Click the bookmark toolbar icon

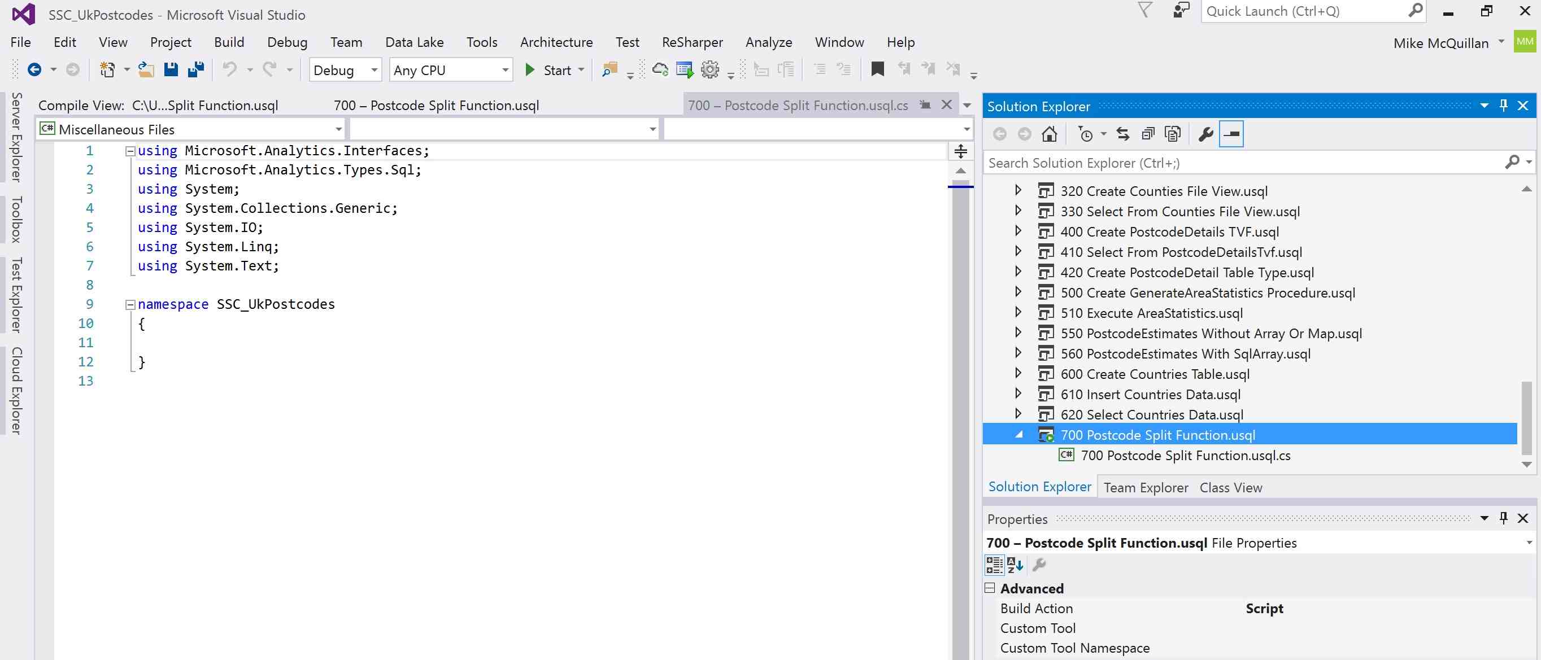click(878, 70)
